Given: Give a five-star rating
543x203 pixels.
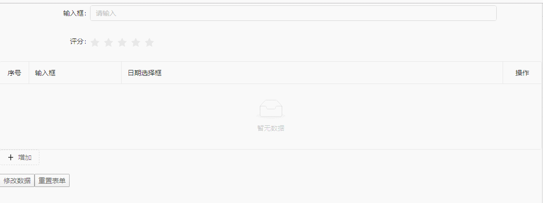Looking at the screenshot, I should [x=149, y=43].
